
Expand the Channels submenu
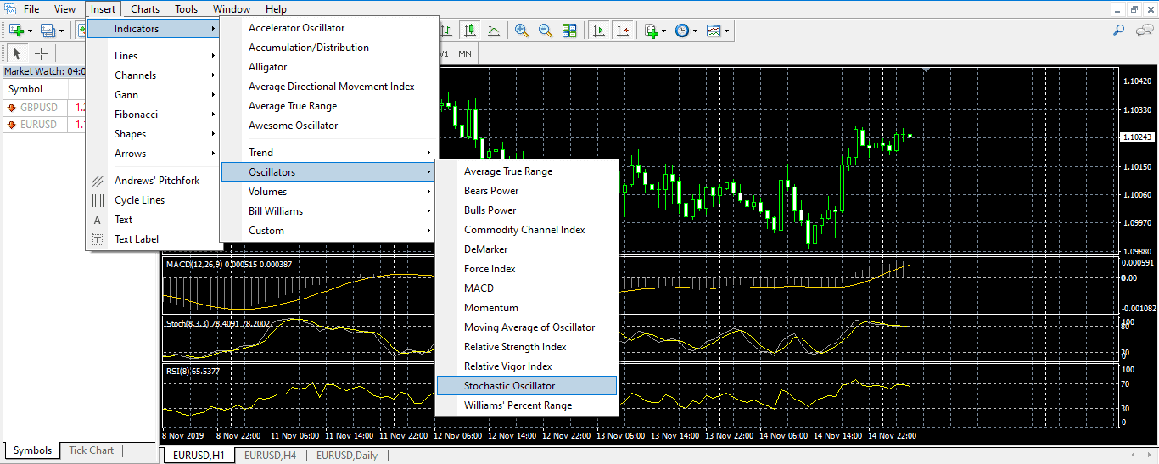(154, 75)
